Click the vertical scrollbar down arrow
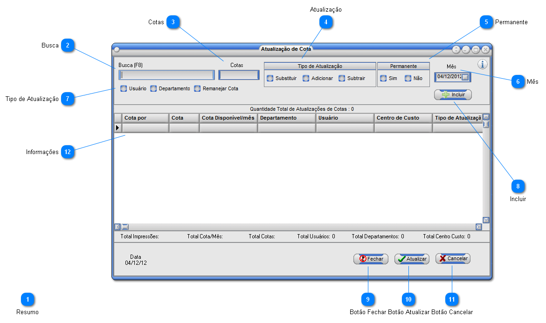The height and width of the screenshot is (323, 546). (486, 220)
